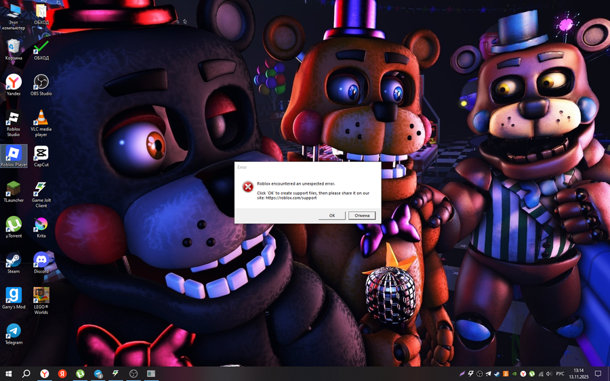Open the Windows Start menu
610x381 pixels.
tap(7, 374)
